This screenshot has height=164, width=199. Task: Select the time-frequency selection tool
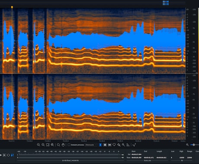(105, 145)
